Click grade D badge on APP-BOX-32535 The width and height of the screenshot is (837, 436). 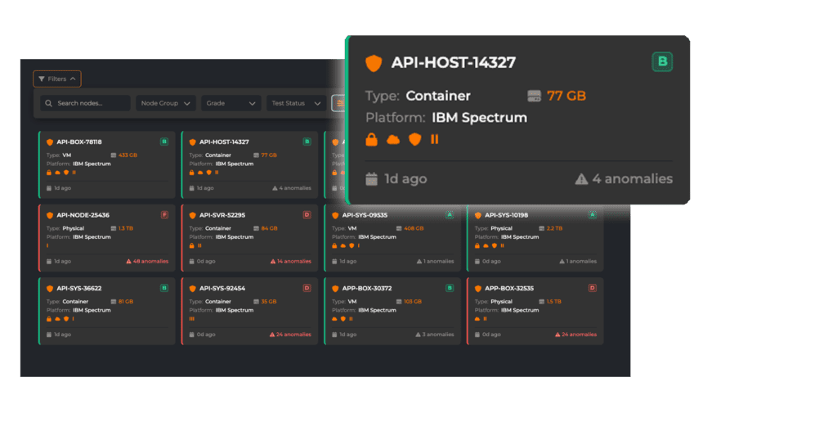(593, 288)
